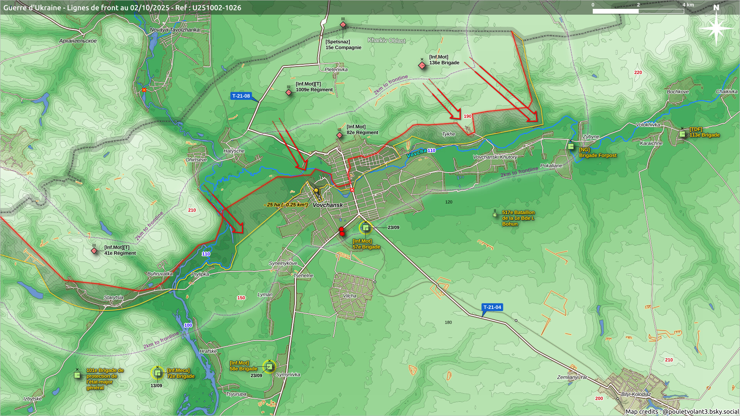The width and height of the screenshot is (740, 416).
Task: Click the map credits pouletvolant3.bsky.social text
Action: click(682, 411)
